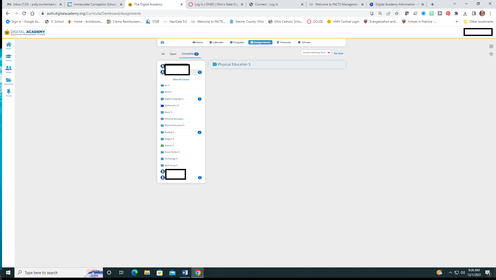Click Show All Classes link
The image size is (496, 280).
181,79
